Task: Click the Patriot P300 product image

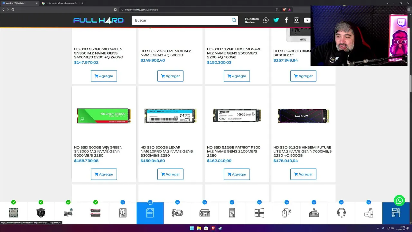Action: (237, 115)
